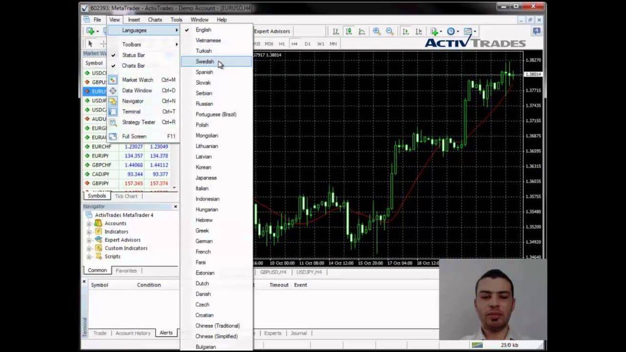
Task: Click the Terminal icon in View menu
Action: [112, 111]
